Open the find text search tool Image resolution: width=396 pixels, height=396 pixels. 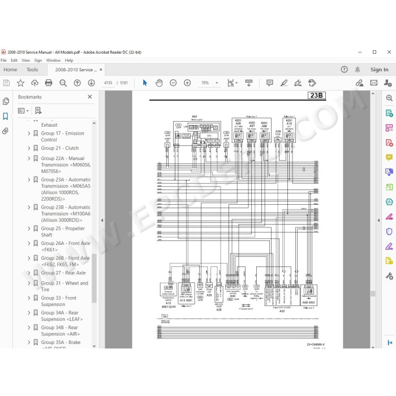point(63,83)
